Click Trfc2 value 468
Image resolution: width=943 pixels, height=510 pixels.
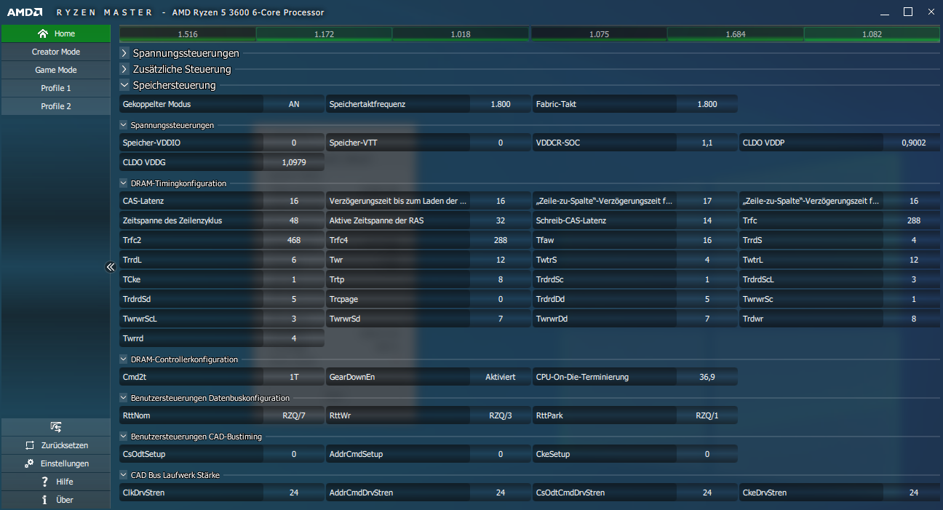[x=294, y=240]
